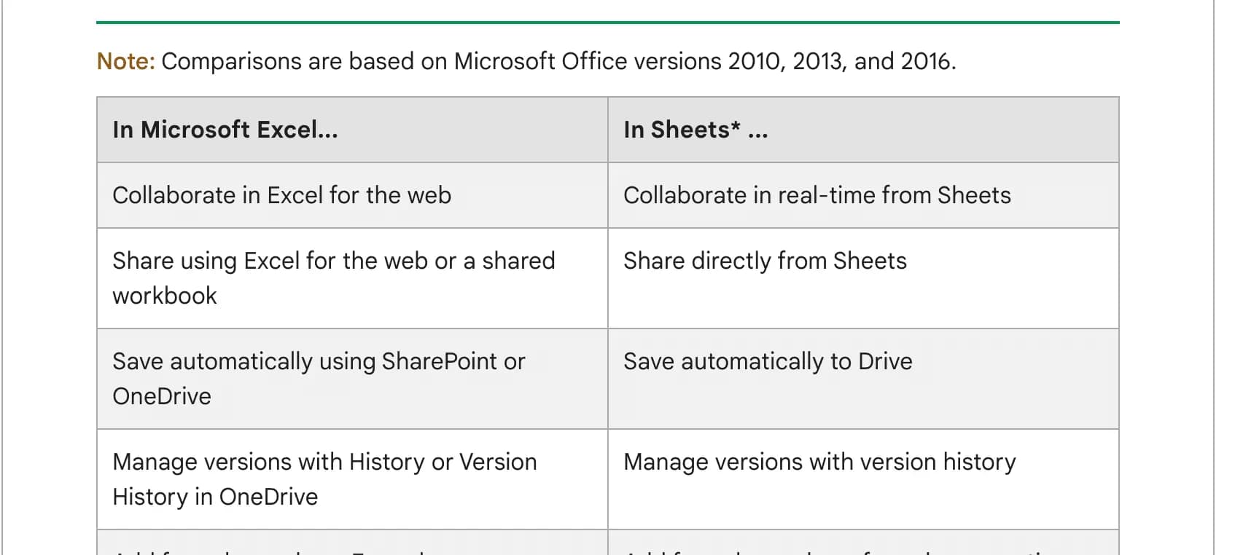Select 'Collaborate in real-time from Sheets' cell
The width and height of the screenshot is (1235, 555).
(863, 195)
